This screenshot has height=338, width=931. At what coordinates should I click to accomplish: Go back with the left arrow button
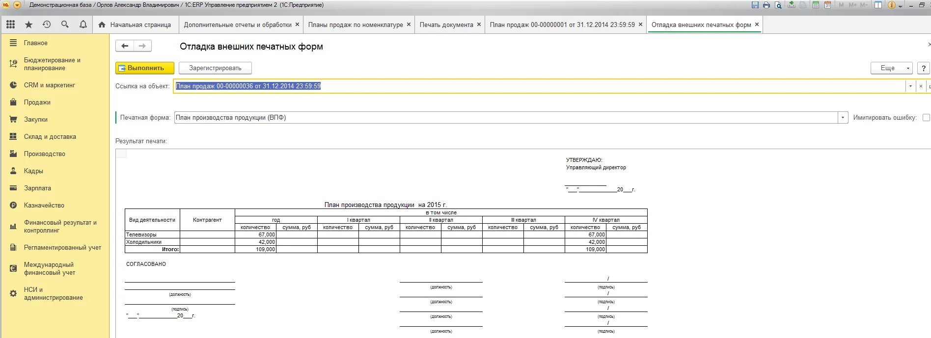[125, 46]
